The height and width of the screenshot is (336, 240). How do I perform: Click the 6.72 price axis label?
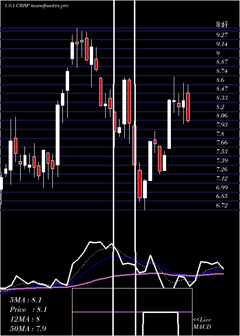pos(222,205)
